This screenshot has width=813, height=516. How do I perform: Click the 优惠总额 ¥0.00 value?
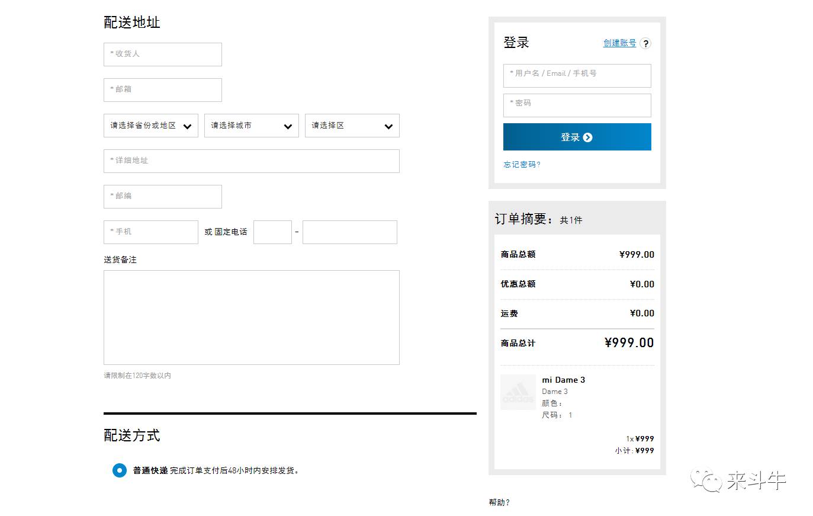pyautogui.click(x=642, y=284)
